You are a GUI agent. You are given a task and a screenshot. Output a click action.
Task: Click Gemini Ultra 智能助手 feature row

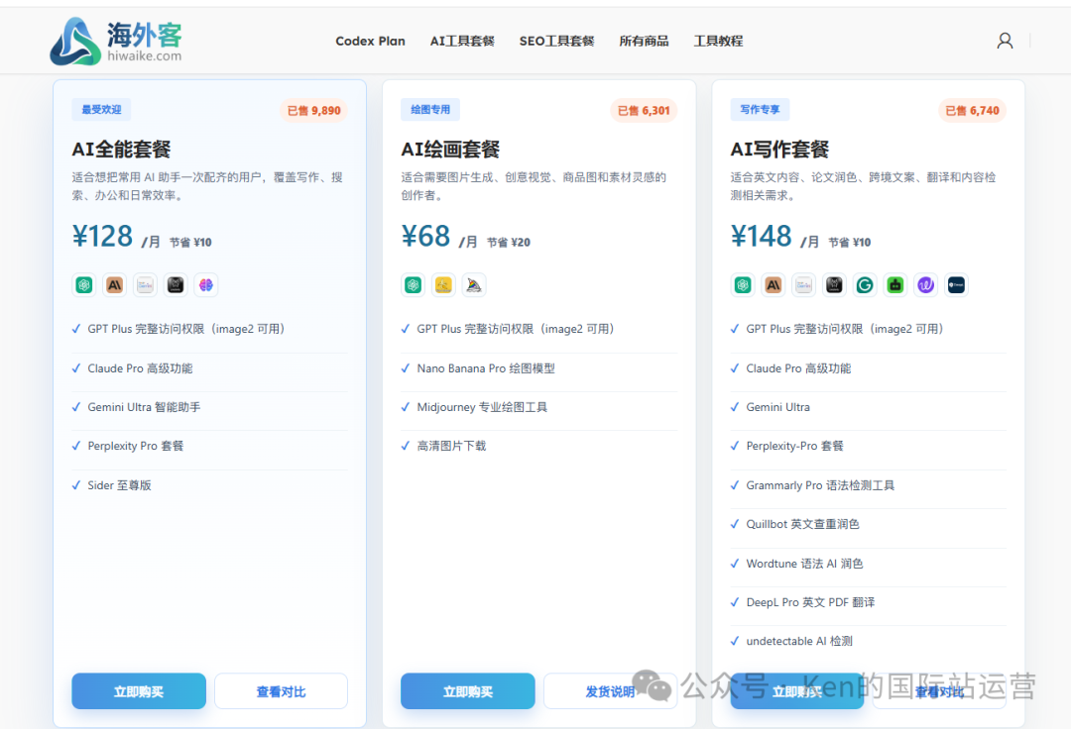point(209,407)
